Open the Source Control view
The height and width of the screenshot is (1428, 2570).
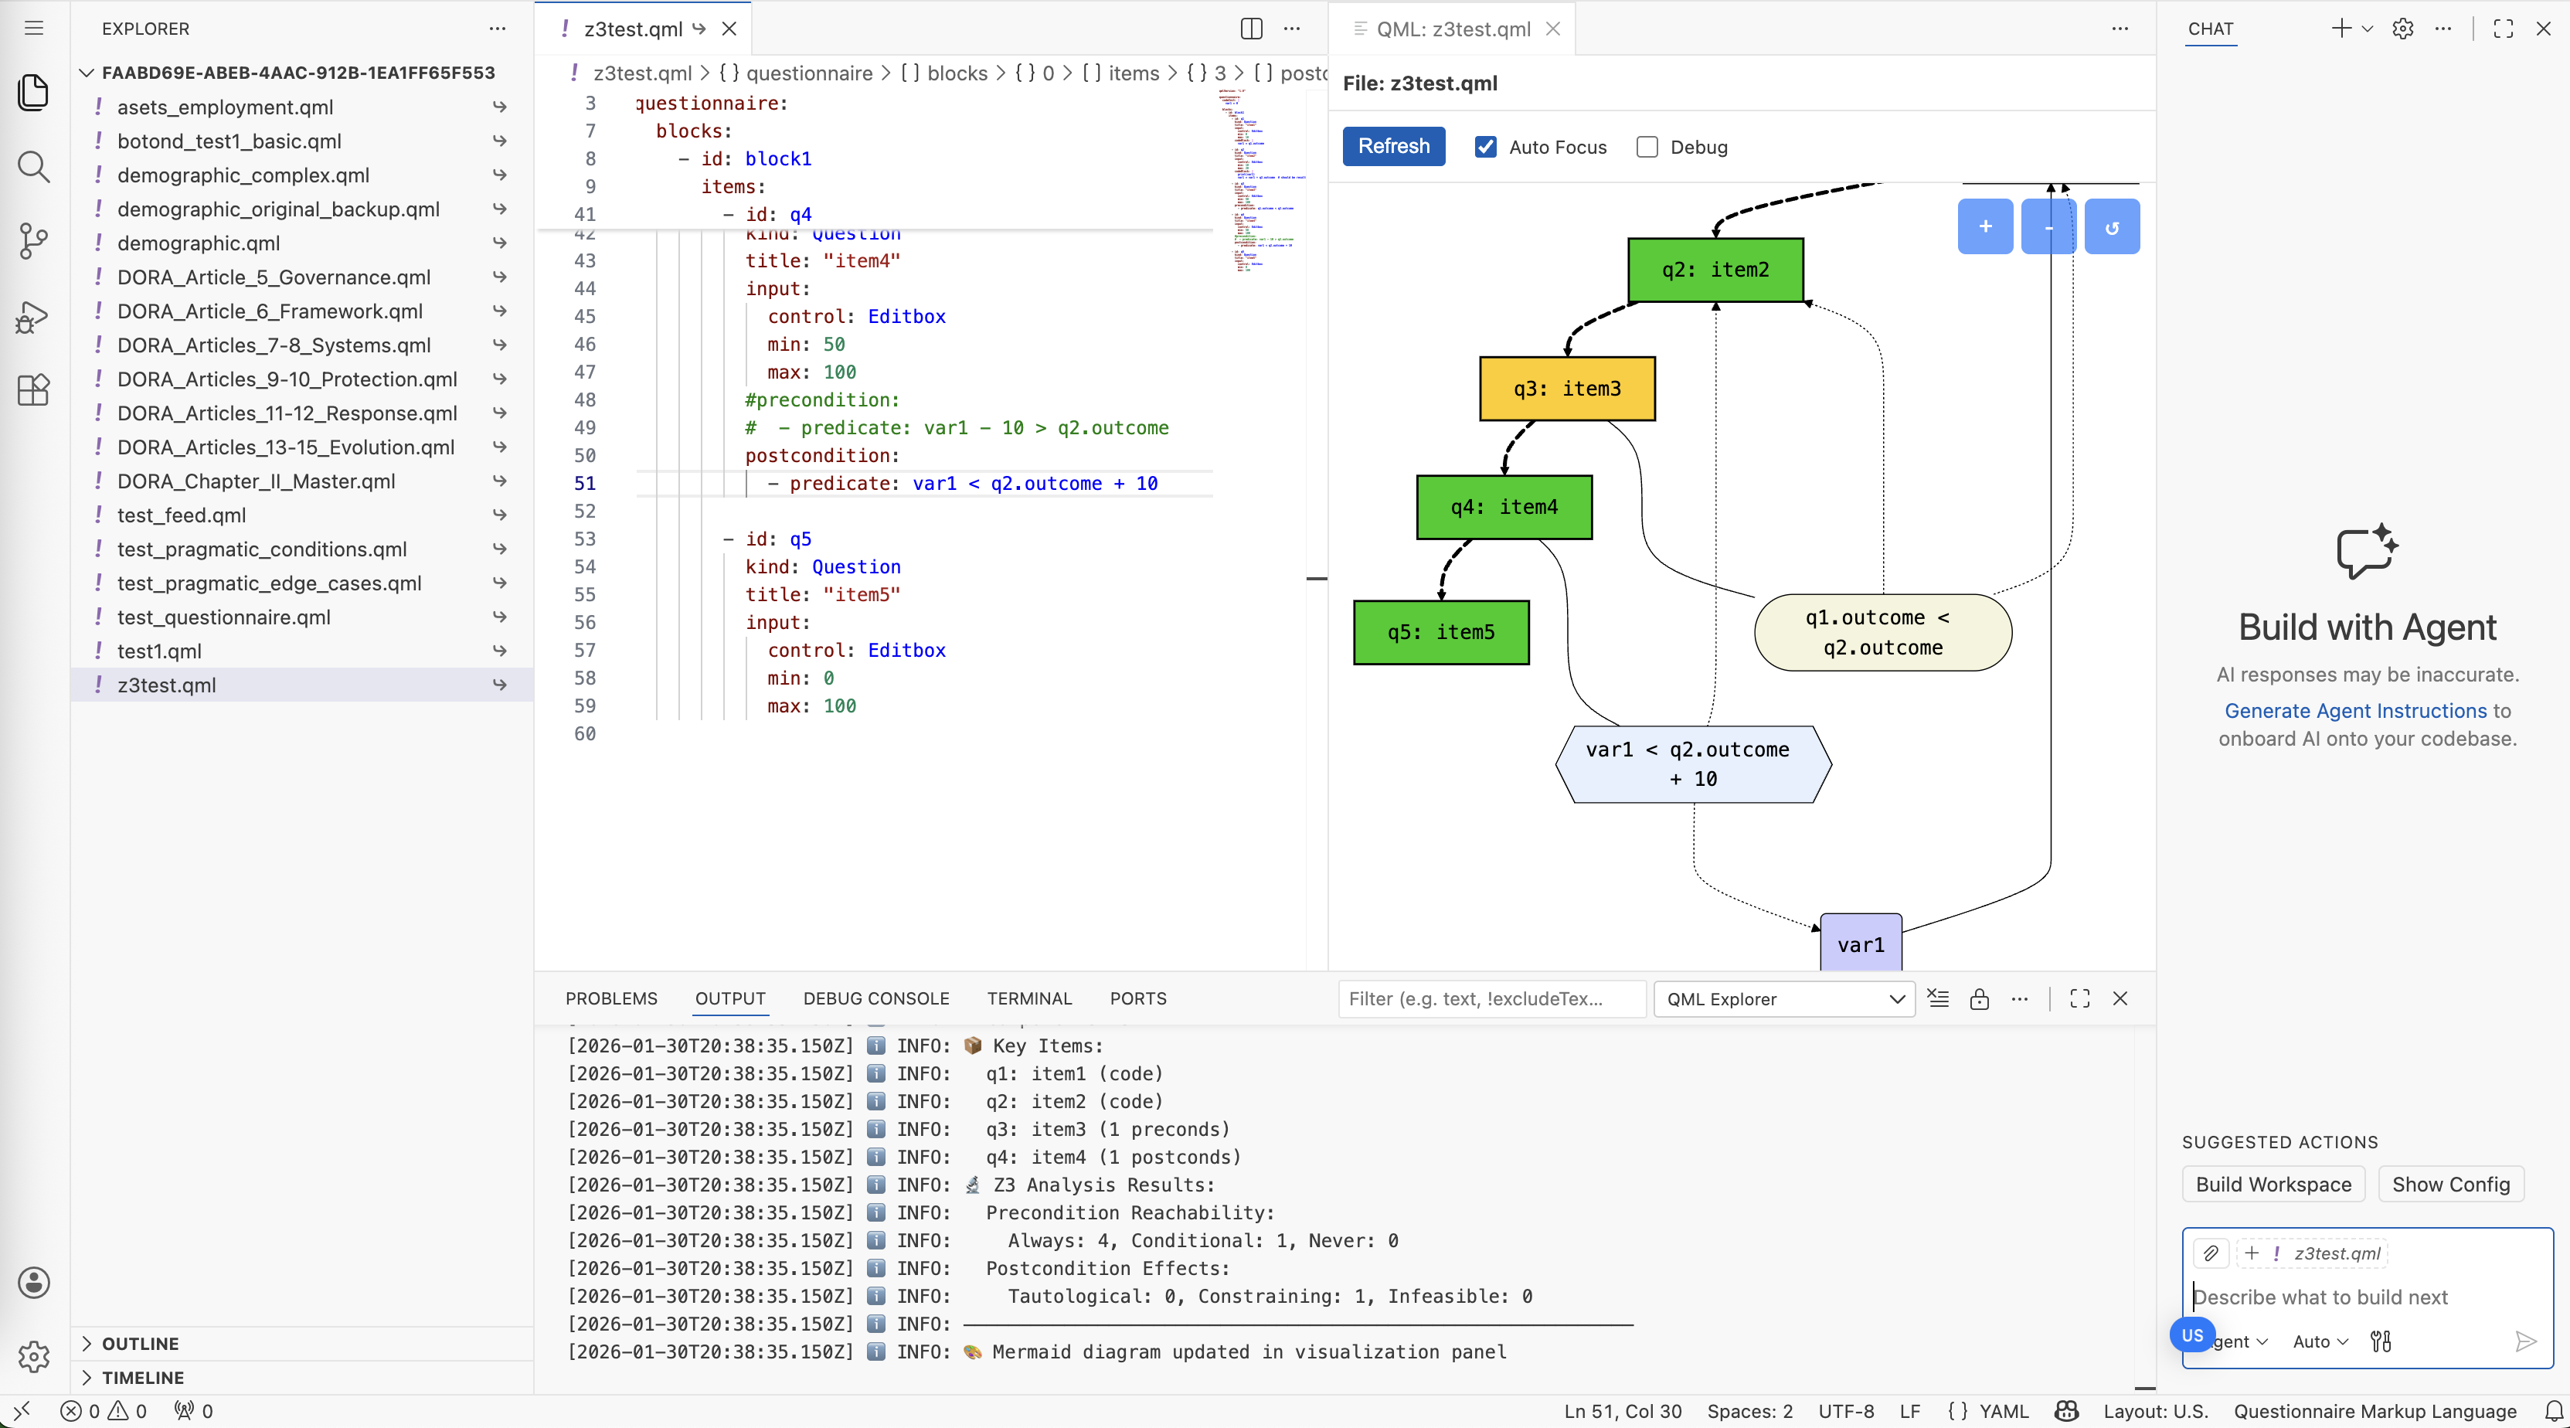34,240
